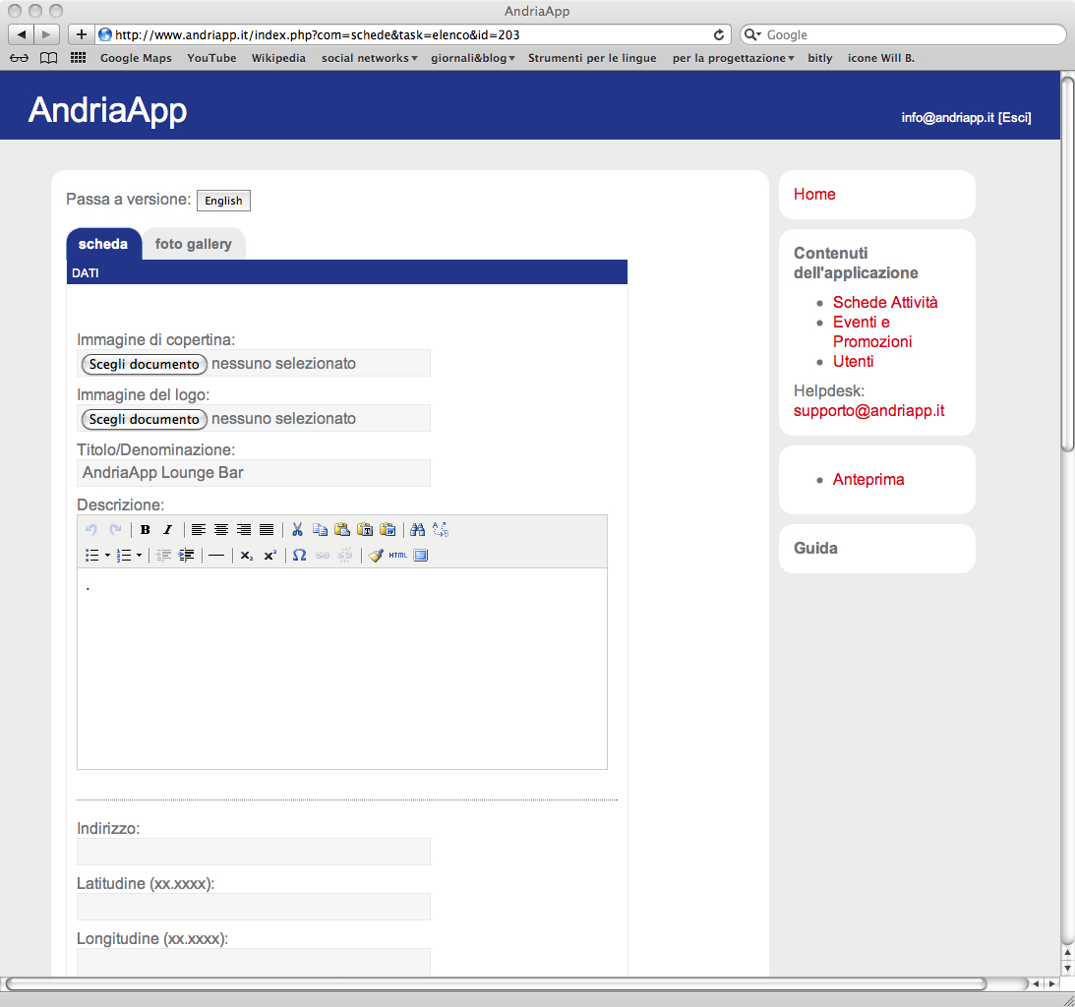
Task: Open per la progettazione bookmarks folder
Action: [733, 58]
